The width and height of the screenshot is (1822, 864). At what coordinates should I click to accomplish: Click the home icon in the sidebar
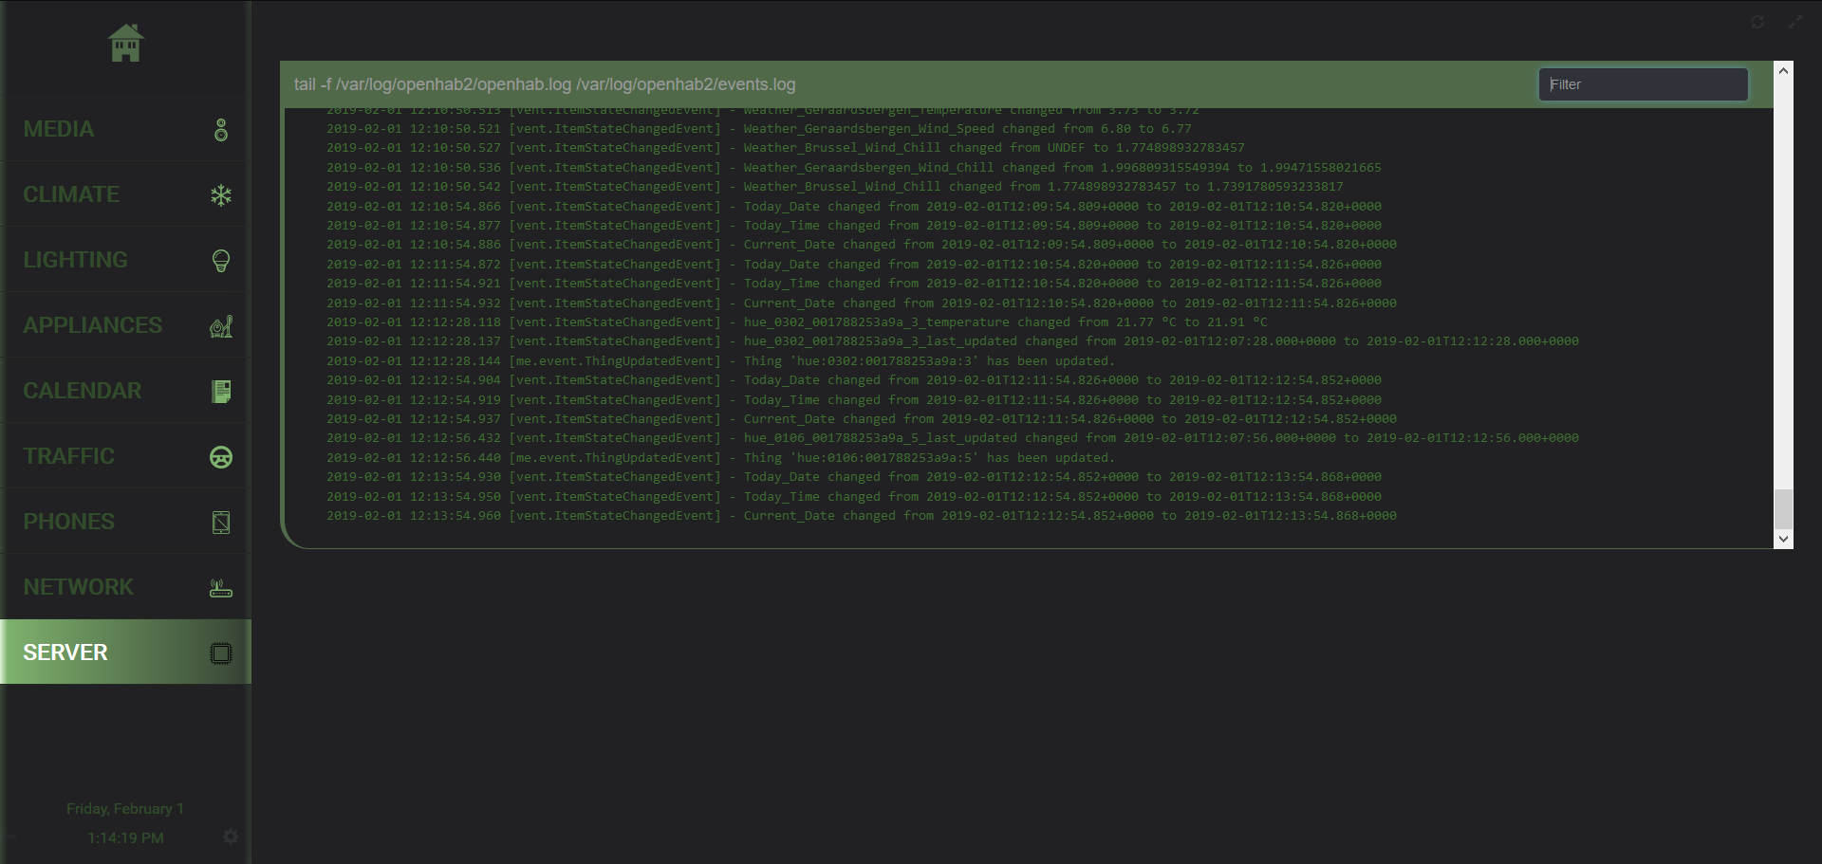(x=125, y=44)
